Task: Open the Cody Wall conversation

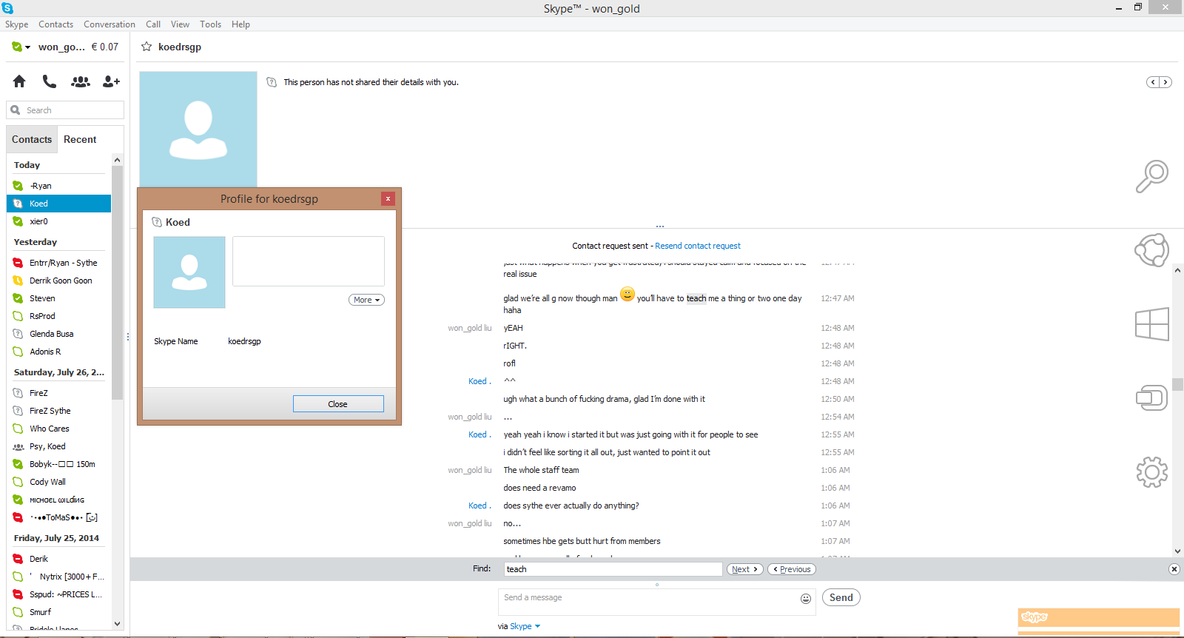Action: pyautogui.click(x=58, y=482)
